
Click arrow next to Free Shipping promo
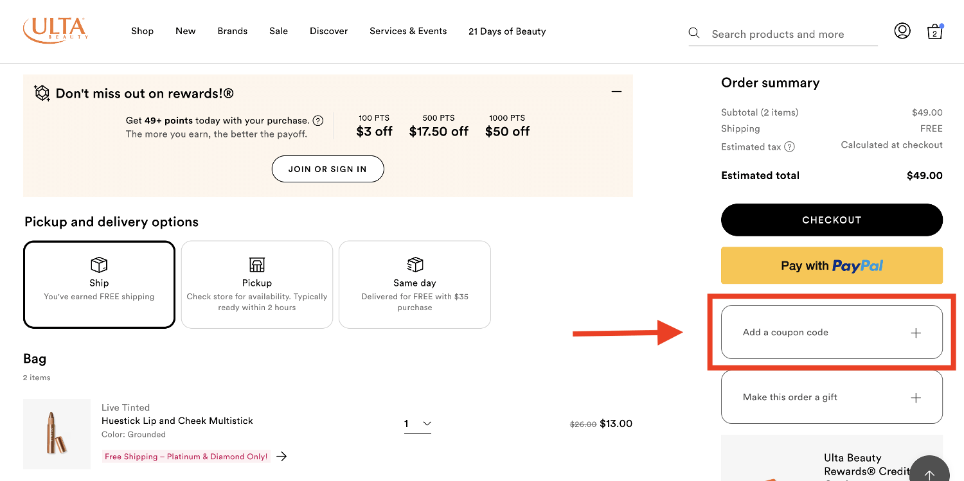pyautogui.click(x=281, y=457)
